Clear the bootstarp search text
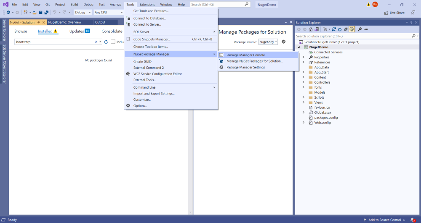421x223 pixels. [96, 42]
